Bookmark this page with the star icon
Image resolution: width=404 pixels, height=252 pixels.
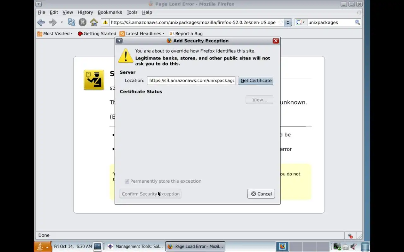pyautogui.click(x=280, y=22)
